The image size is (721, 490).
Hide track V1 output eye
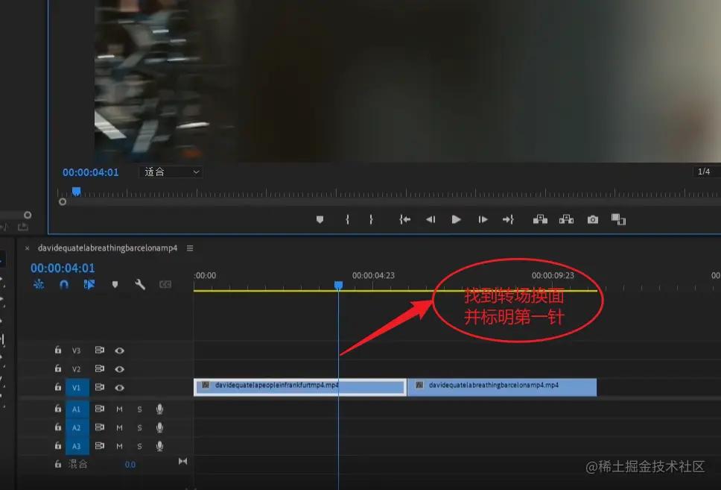(x=120, y=387)
